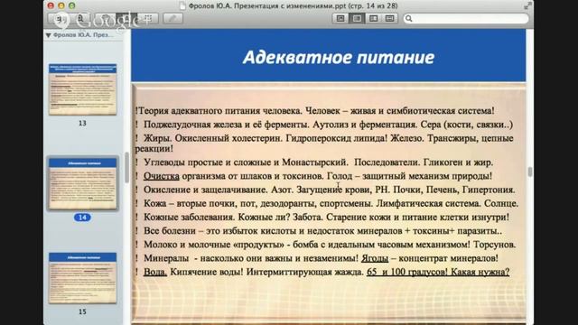Click the underlined word Ягоды
This screenshot has height=325, width=578.
[375, 258]
